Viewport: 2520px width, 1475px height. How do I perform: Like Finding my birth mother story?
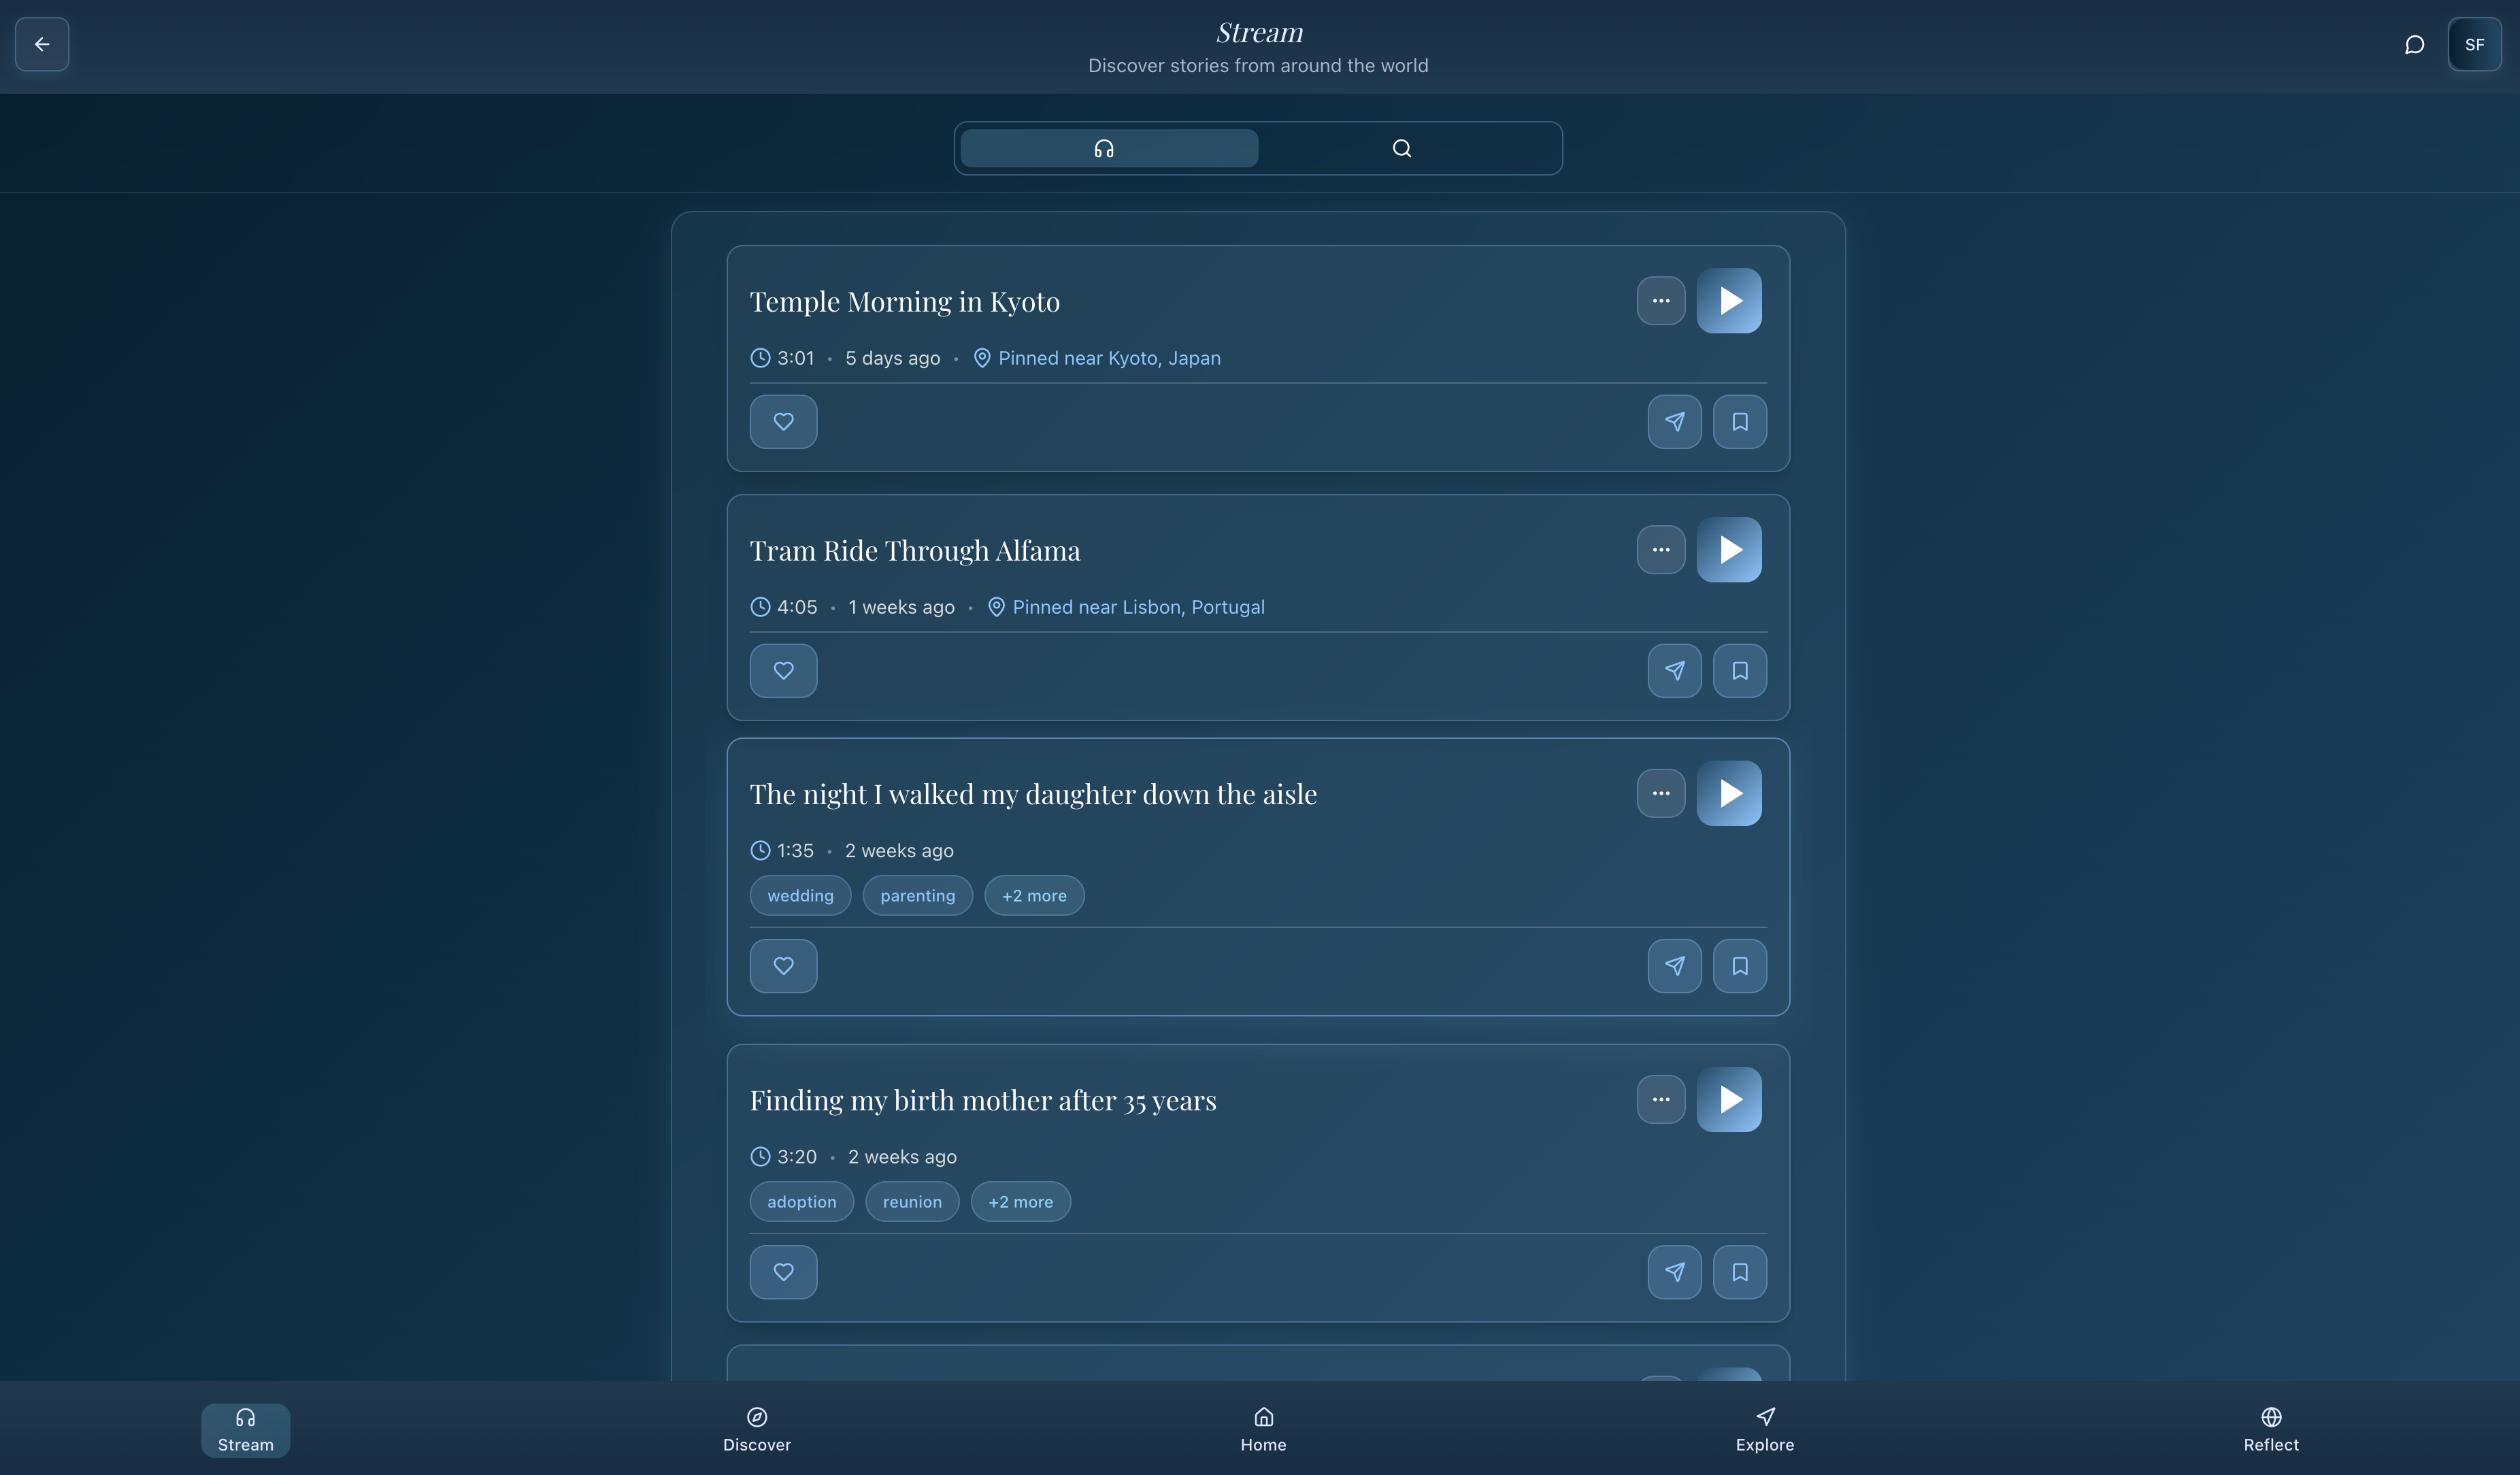point(783,1271)
